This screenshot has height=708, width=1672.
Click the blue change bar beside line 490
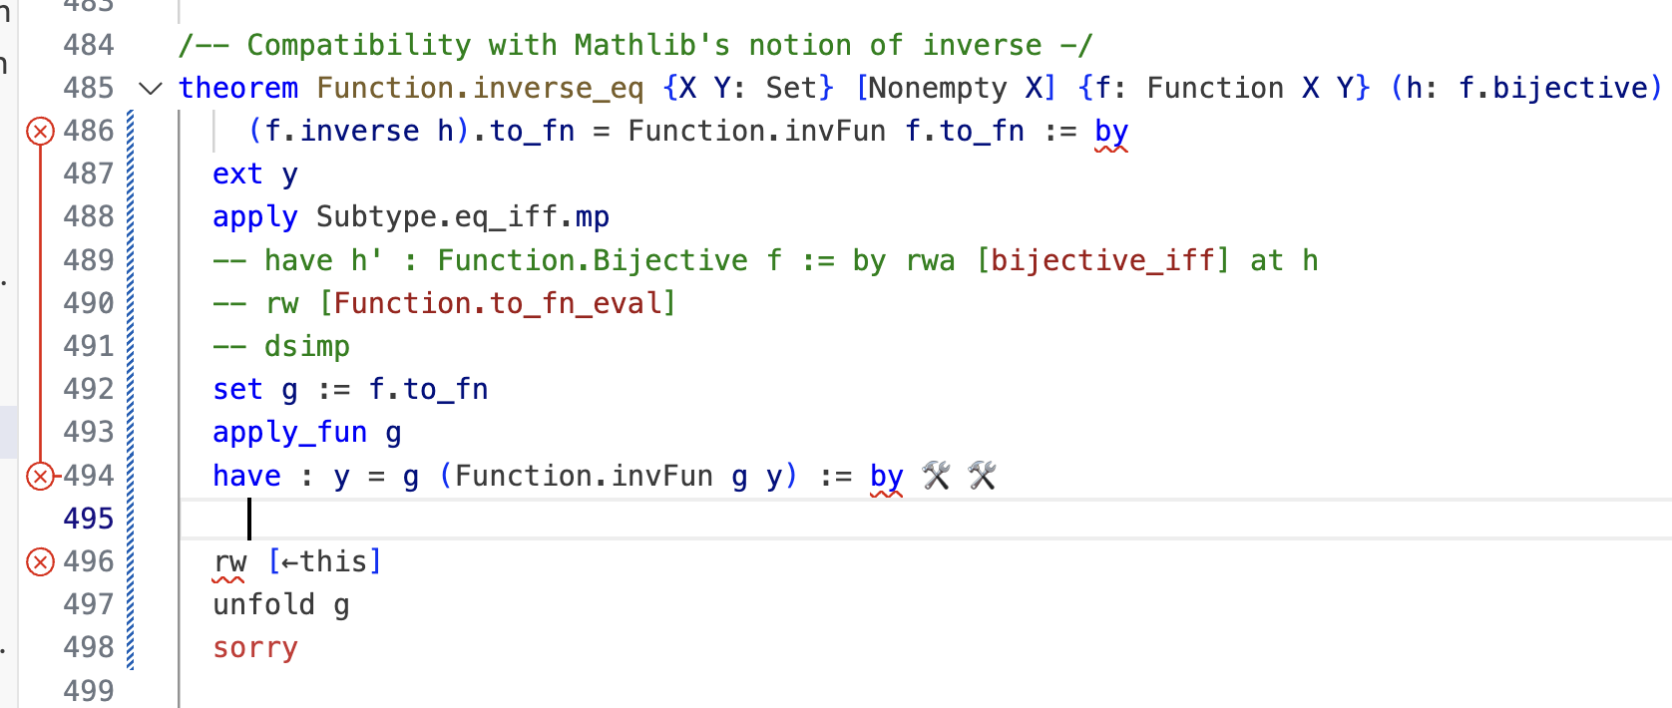(131, 303)
